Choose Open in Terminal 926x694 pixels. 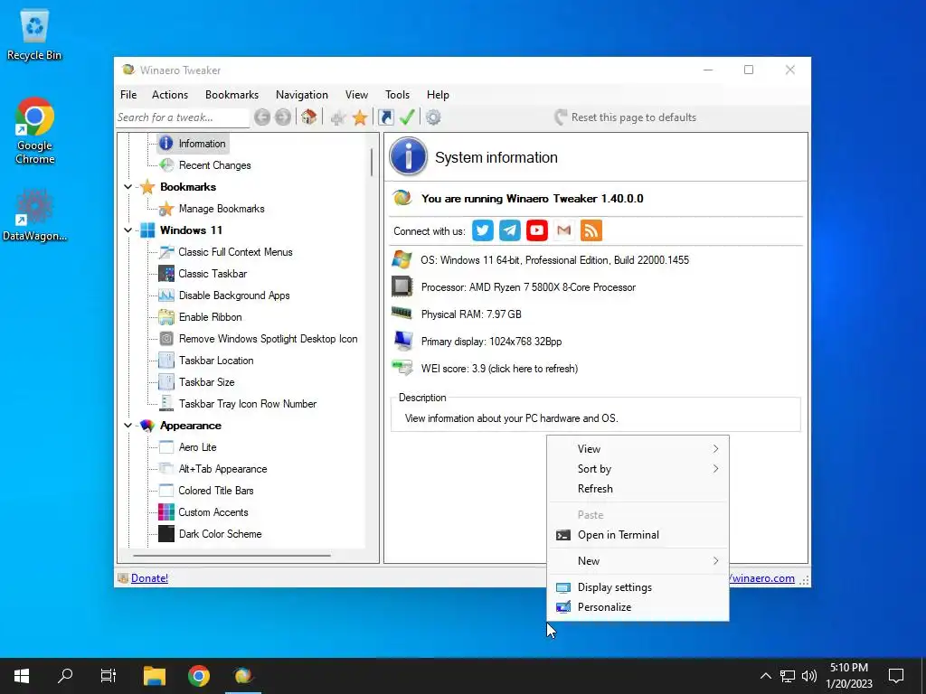click(638, 535)
